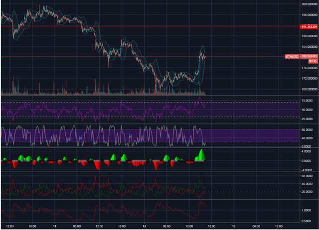Select the upper red horizontal line at 191

(151, 27)
